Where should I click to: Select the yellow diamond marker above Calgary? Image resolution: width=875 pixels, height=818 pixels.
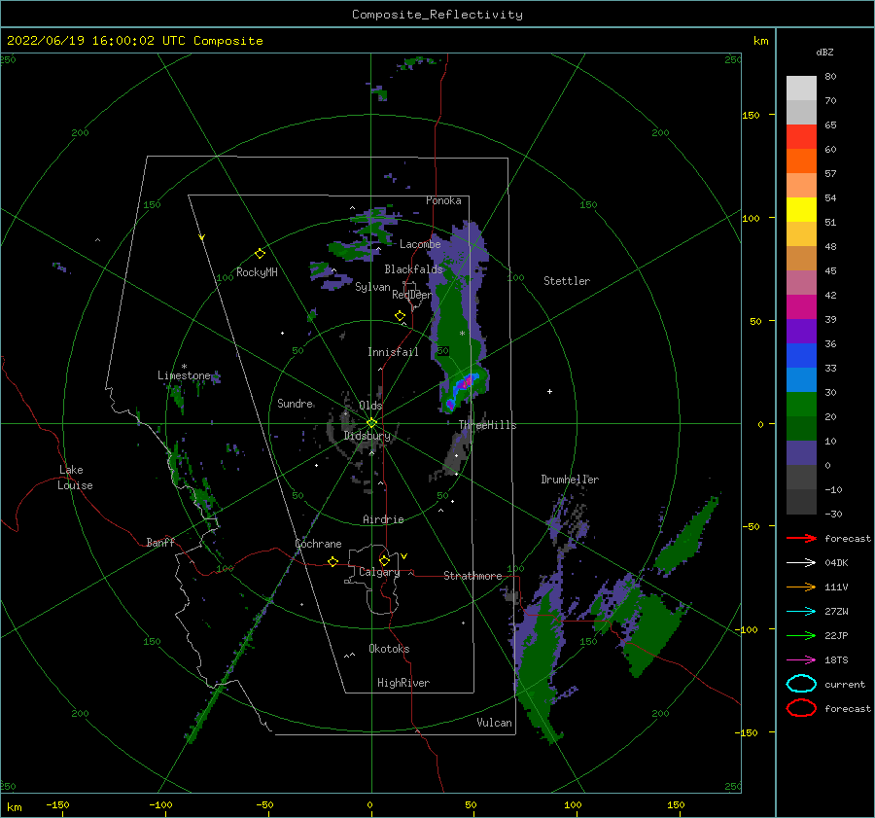(x=384, y=560)
